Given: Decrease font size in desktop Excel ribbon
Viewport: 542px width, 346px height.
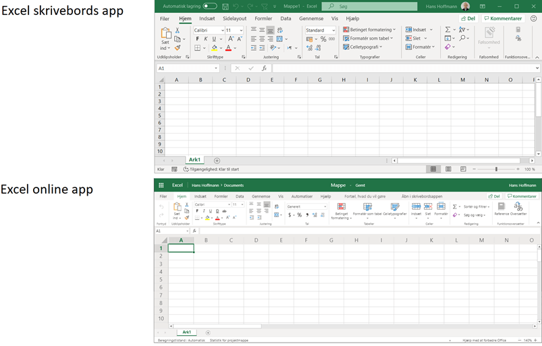Looking at the screenshot, I should [x=240, y=39].
